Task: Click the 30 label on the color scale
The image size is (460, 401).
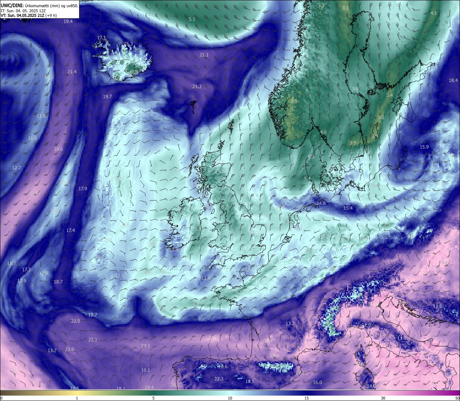Action: pos(383,398)
